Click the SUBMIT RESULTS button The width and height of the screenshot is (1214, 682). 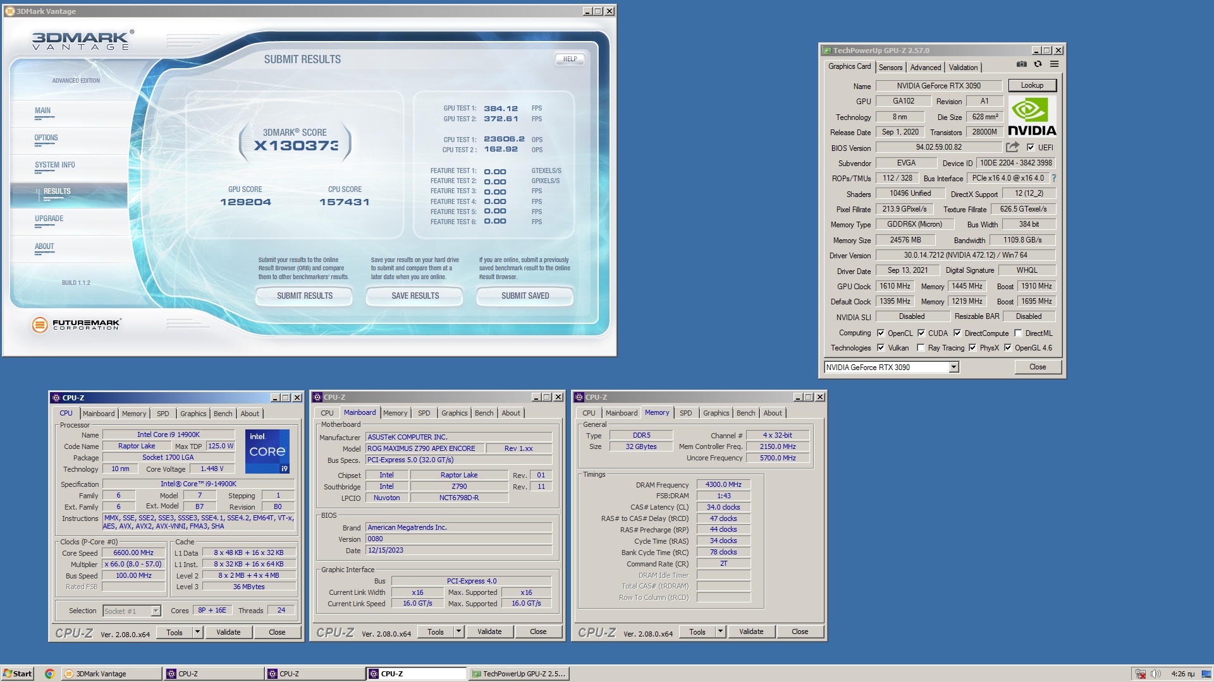(x=305, y=296)
